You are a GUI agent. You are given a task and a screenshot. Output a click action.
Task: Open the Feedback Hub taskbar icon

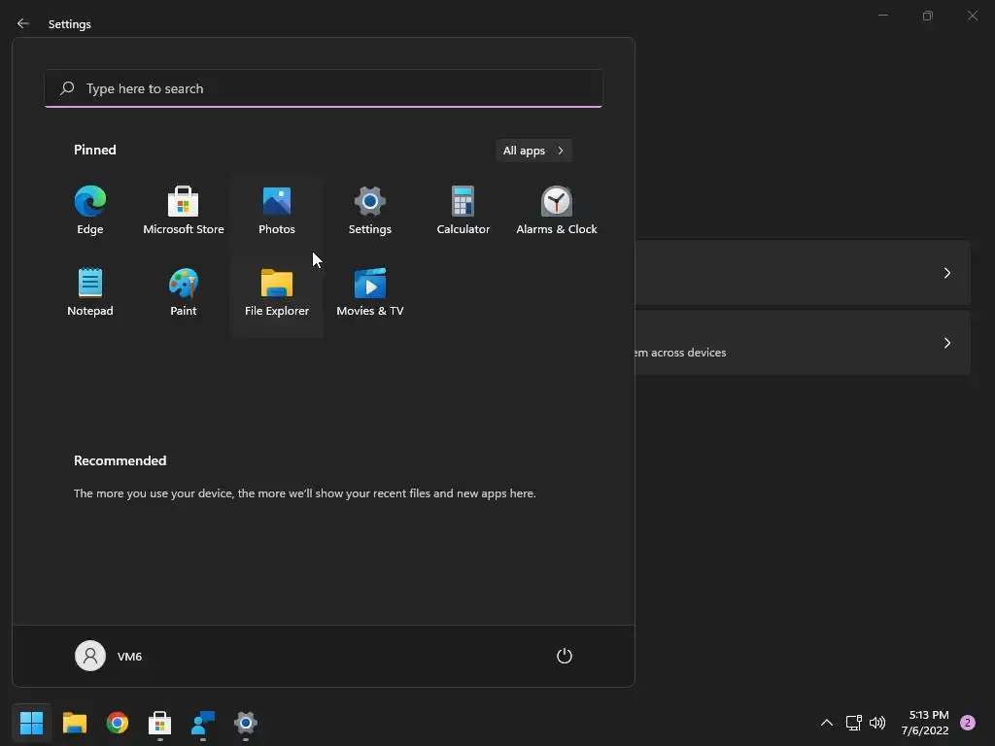pos(203,723)
